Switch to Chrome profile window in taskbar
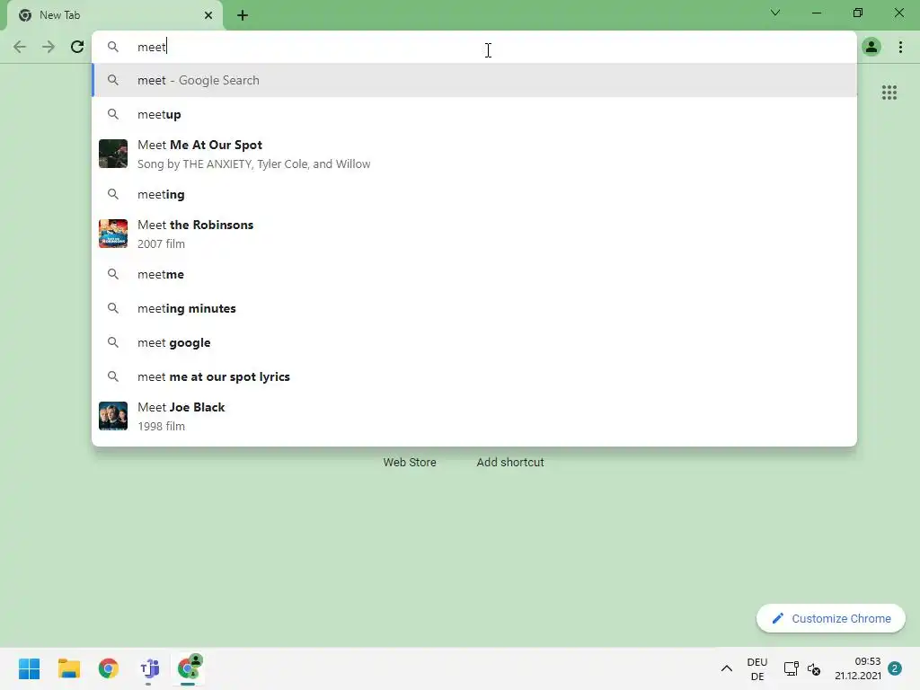Image resolution: width=920 pixels, height=690 pixels. click(x=189, y=668)
